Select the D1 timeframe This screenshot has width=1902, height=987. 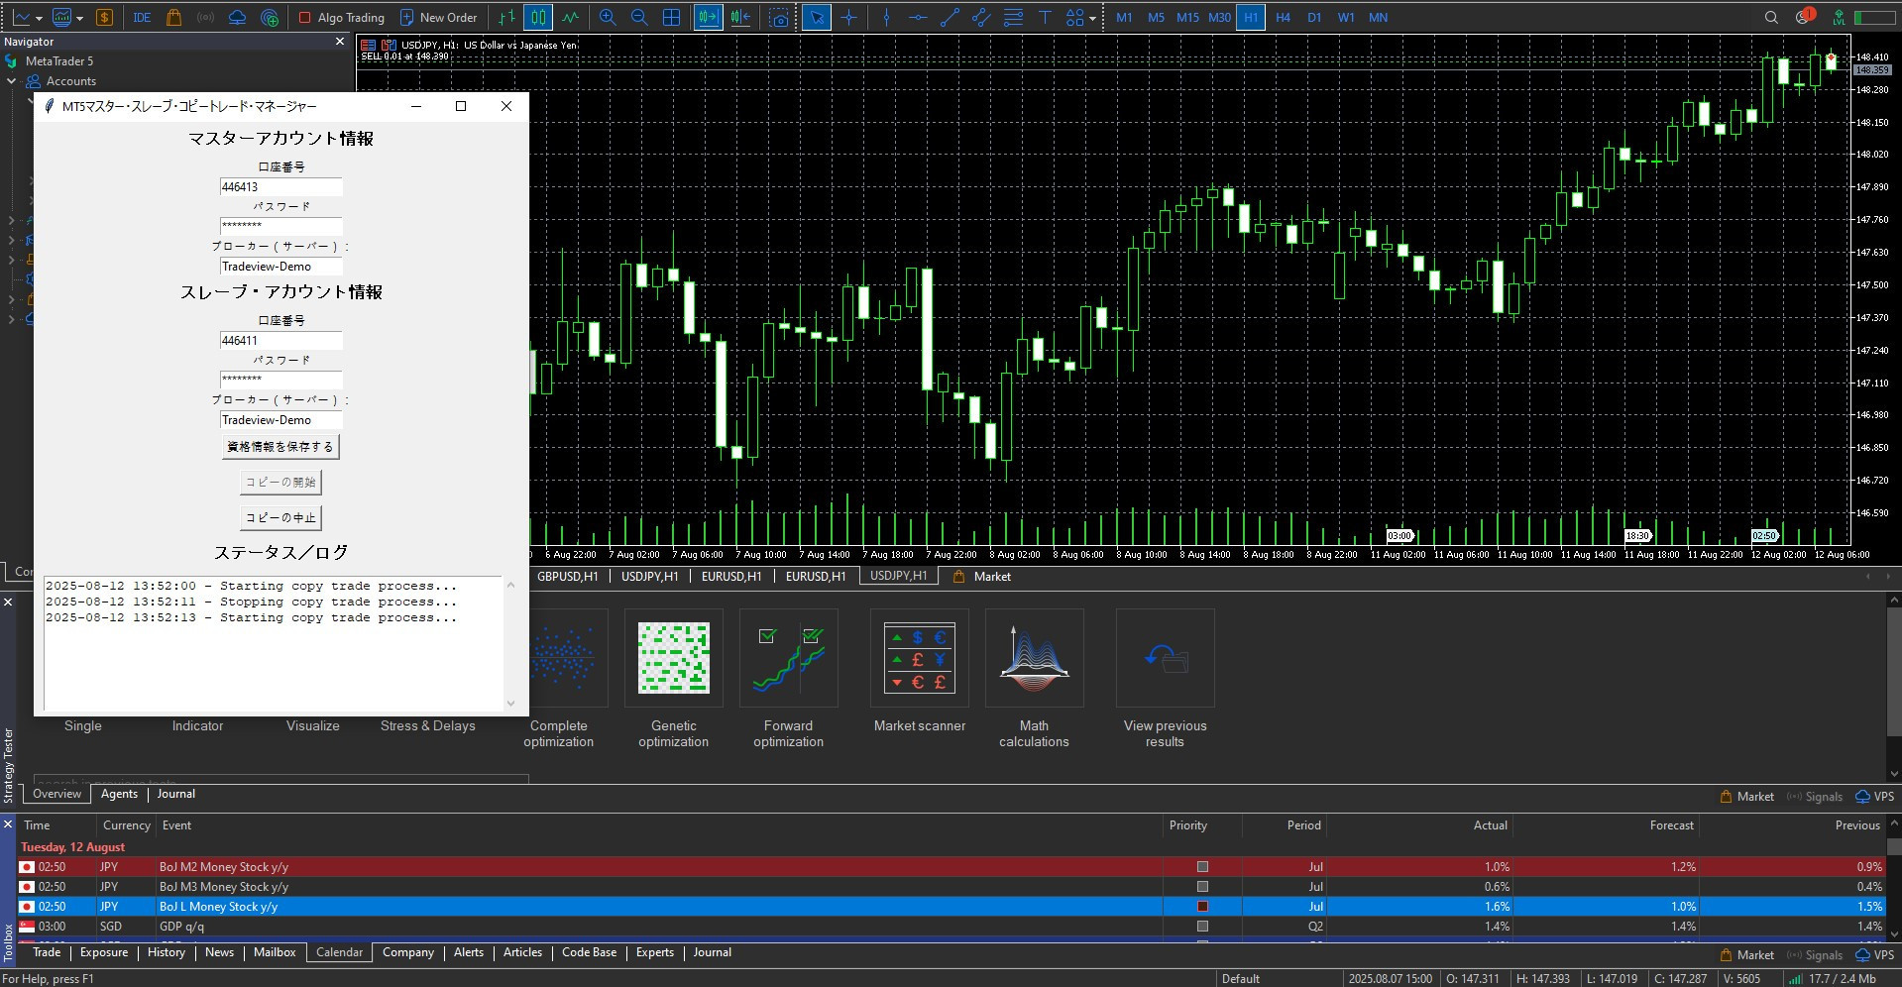pyautogui.click(x=1314, y=17)
